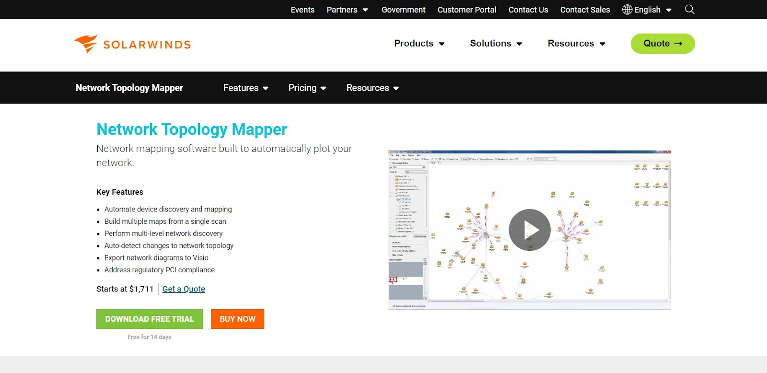Click the Buy Now button
The width and height of the screenshot is (767, 373).
click(x=237, y=319)
